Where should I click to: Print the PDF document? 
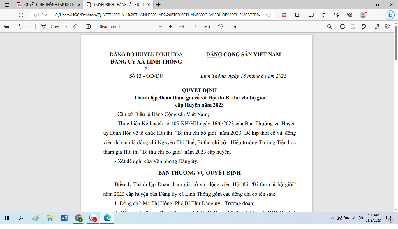(343, 27)
